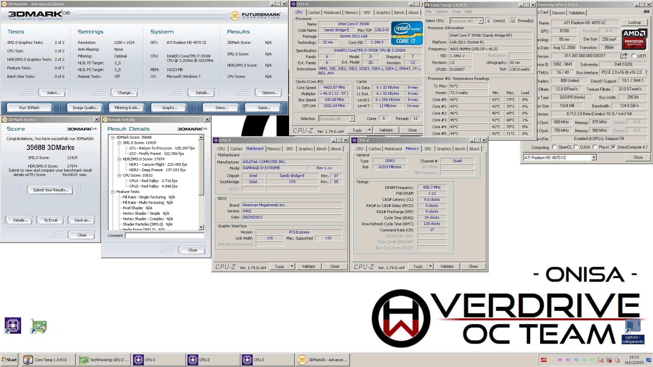
Task: Toggle the UEFI checkbox in GPU-Z
Action: (x=634, y=56)
